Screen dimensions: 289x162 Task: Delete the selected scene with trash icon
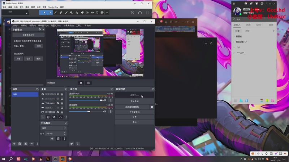pyautogui.click(x=20, y=144)
